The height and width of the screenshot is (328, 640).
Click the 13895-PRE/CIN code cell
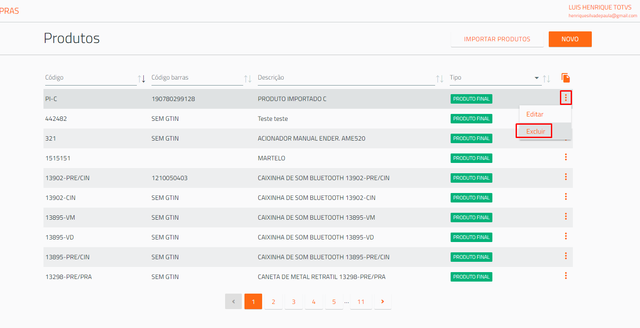[x=68, y=257]
